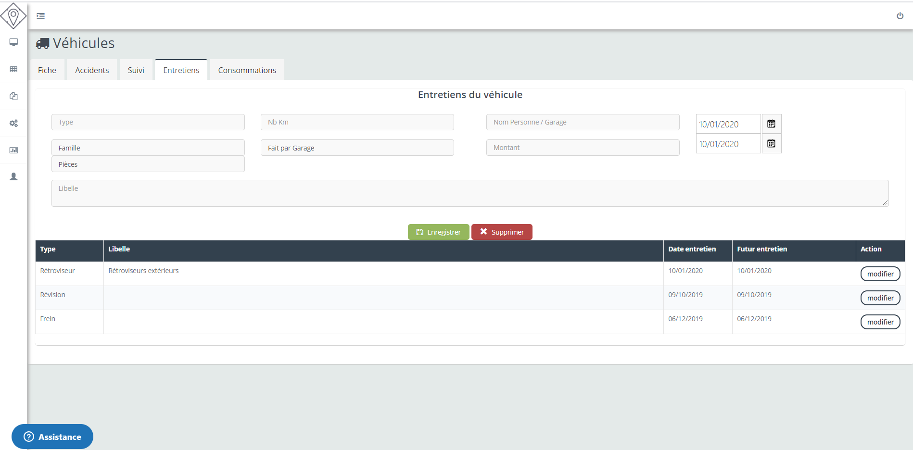The width and height of the screenshot is (913, 450).
Task: Open the bar chart statistics sidebar icon
Action: click(x=13, y=150)
